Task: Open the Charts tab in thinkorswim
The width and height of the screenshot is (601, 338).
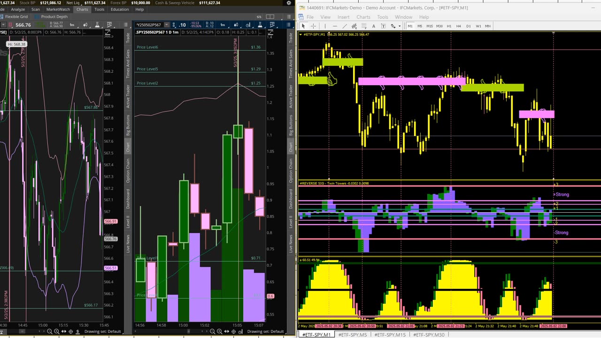Action: pos(82,9)
